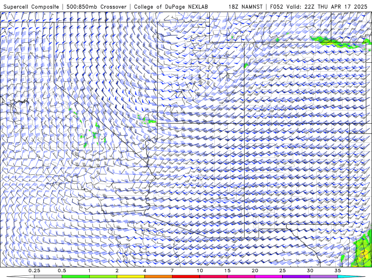Click the "0.25" legend value

tap(34, 271)
